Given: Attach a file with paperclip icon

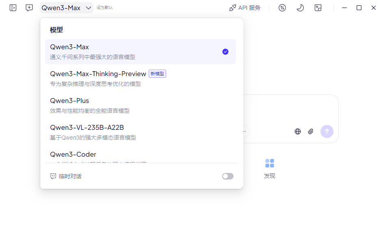Looking at the screenshot, I should pos(311,131).
